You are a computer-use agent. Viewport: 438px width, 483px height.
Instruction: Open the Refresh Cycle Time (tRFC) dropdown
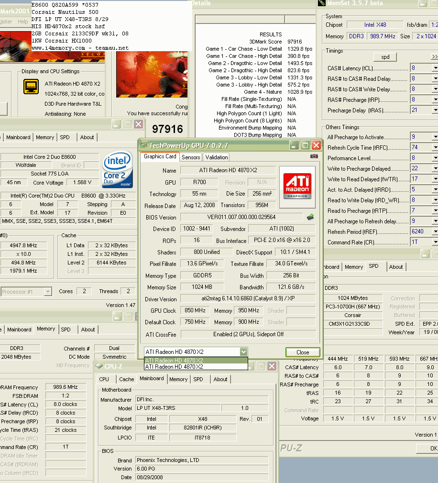tap(435, 148)
